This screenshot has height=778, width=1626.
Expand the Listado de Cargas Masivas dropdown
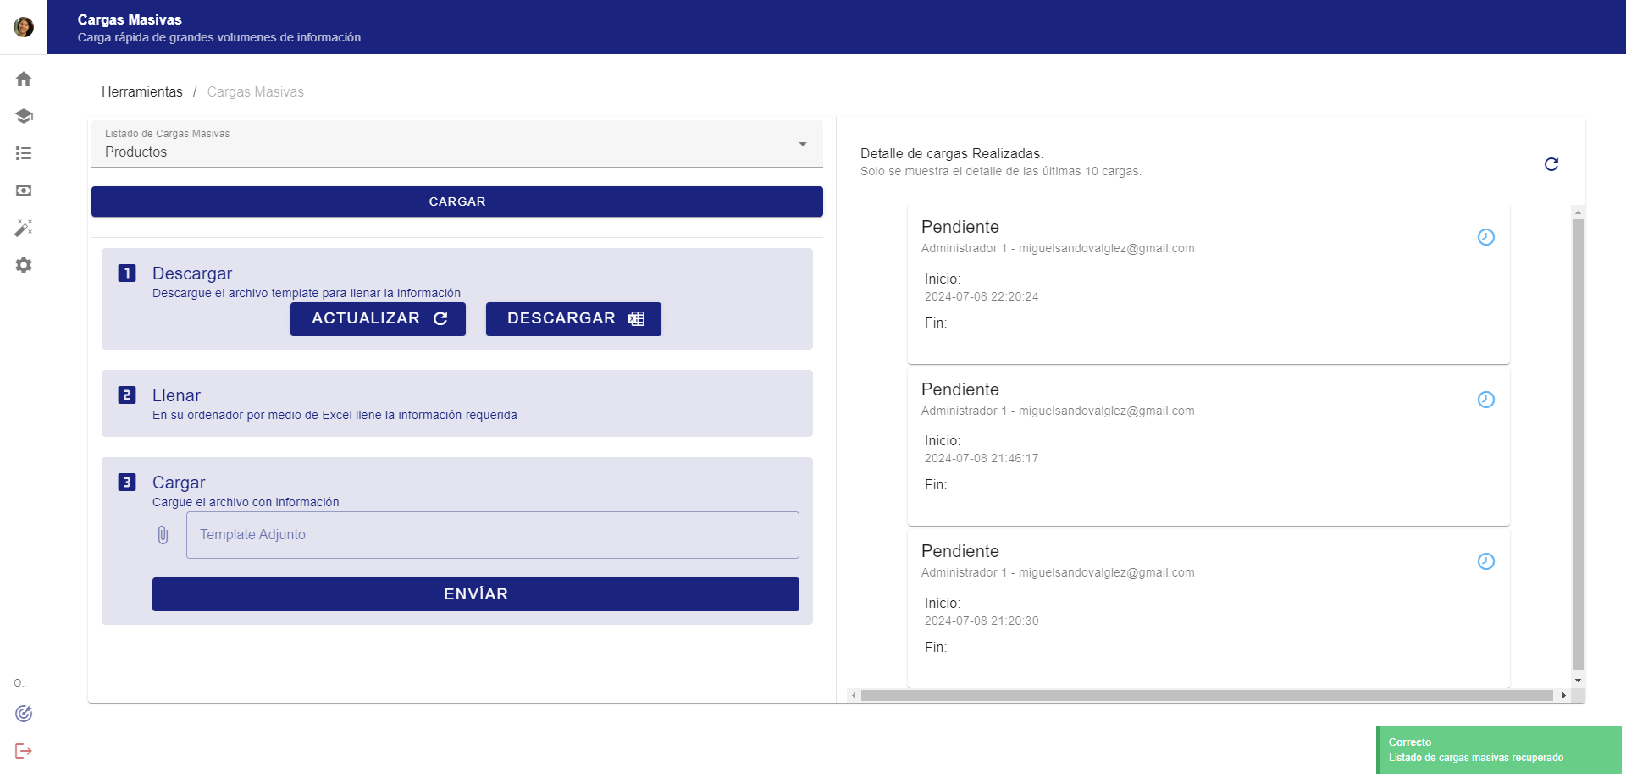(457, 144)
